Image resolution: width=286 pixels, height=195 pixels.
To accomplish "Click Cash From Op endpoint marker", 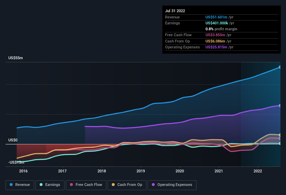I will [280, 135].
